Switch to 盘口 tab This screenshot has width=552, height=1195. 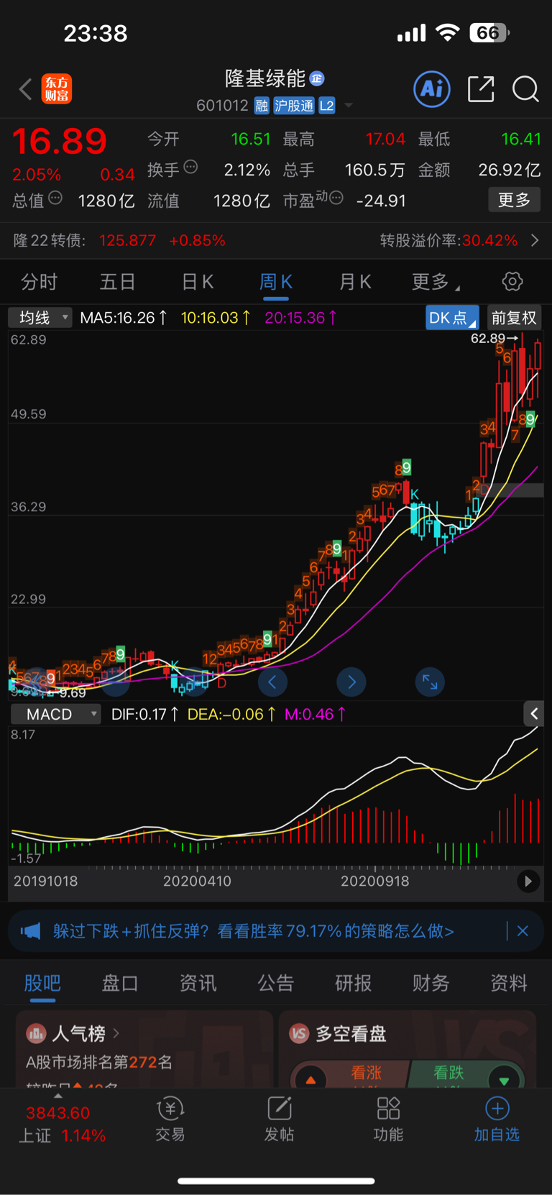pos(120,983)
